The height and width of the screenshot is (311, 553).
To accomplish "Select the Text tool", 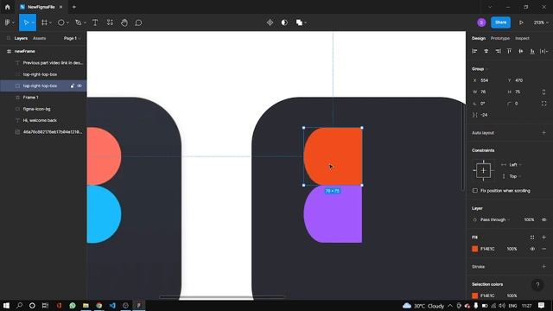I will click(x=95, y=22).
